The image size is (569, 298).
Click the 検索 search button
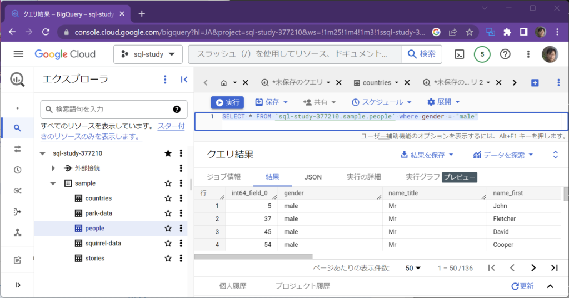(422, 54)
